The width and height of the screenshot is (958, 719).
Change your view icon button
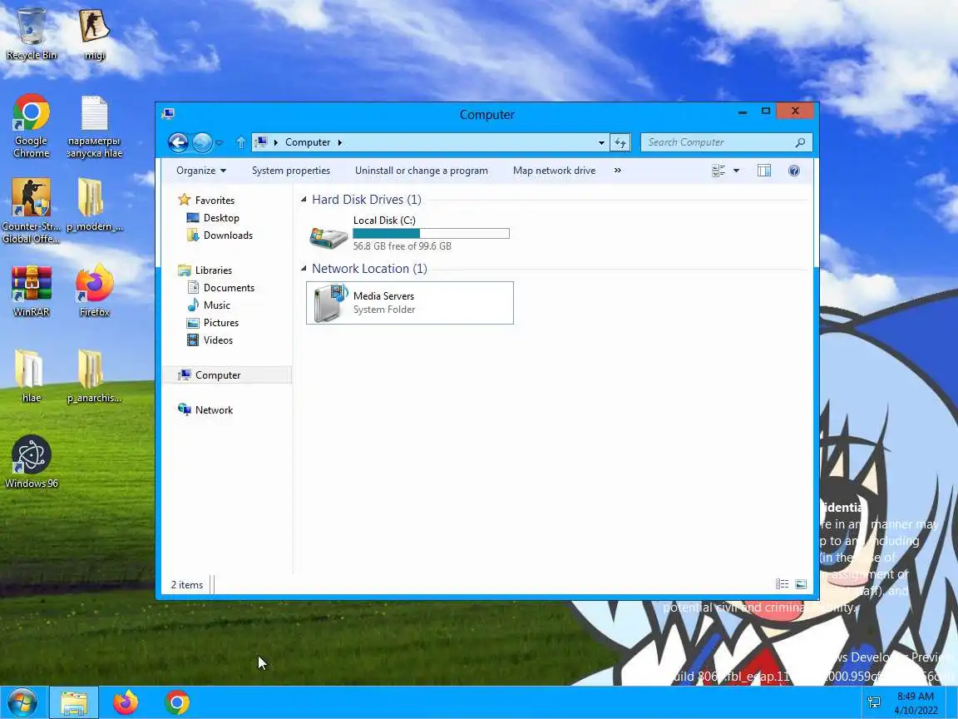(718, 171)
